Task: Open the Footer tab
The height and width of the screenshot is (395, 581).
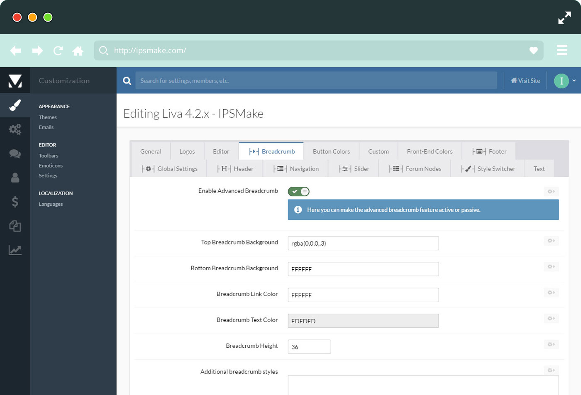Action: tap(489, 151)
